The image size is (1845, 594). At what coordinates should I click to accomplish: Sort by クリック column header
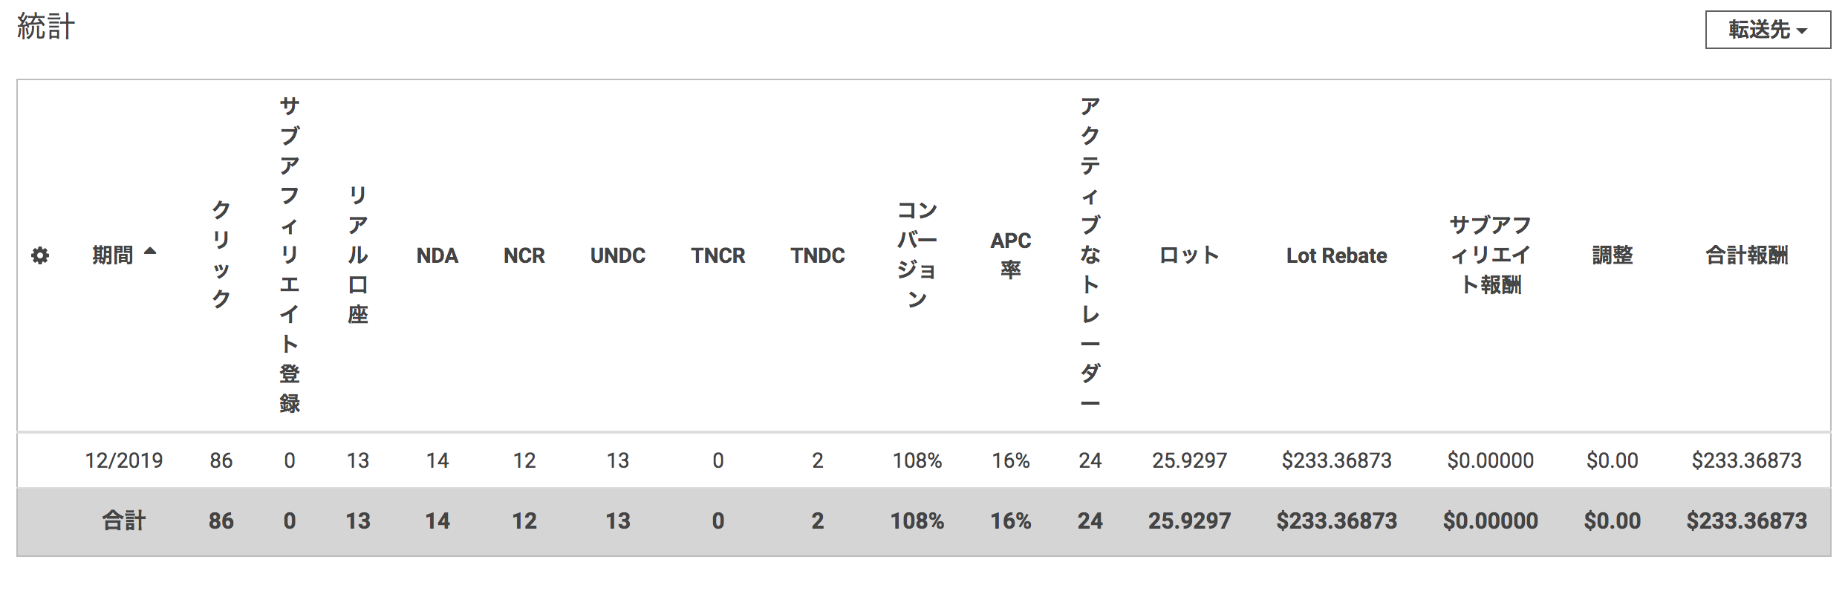click(221, 255)
